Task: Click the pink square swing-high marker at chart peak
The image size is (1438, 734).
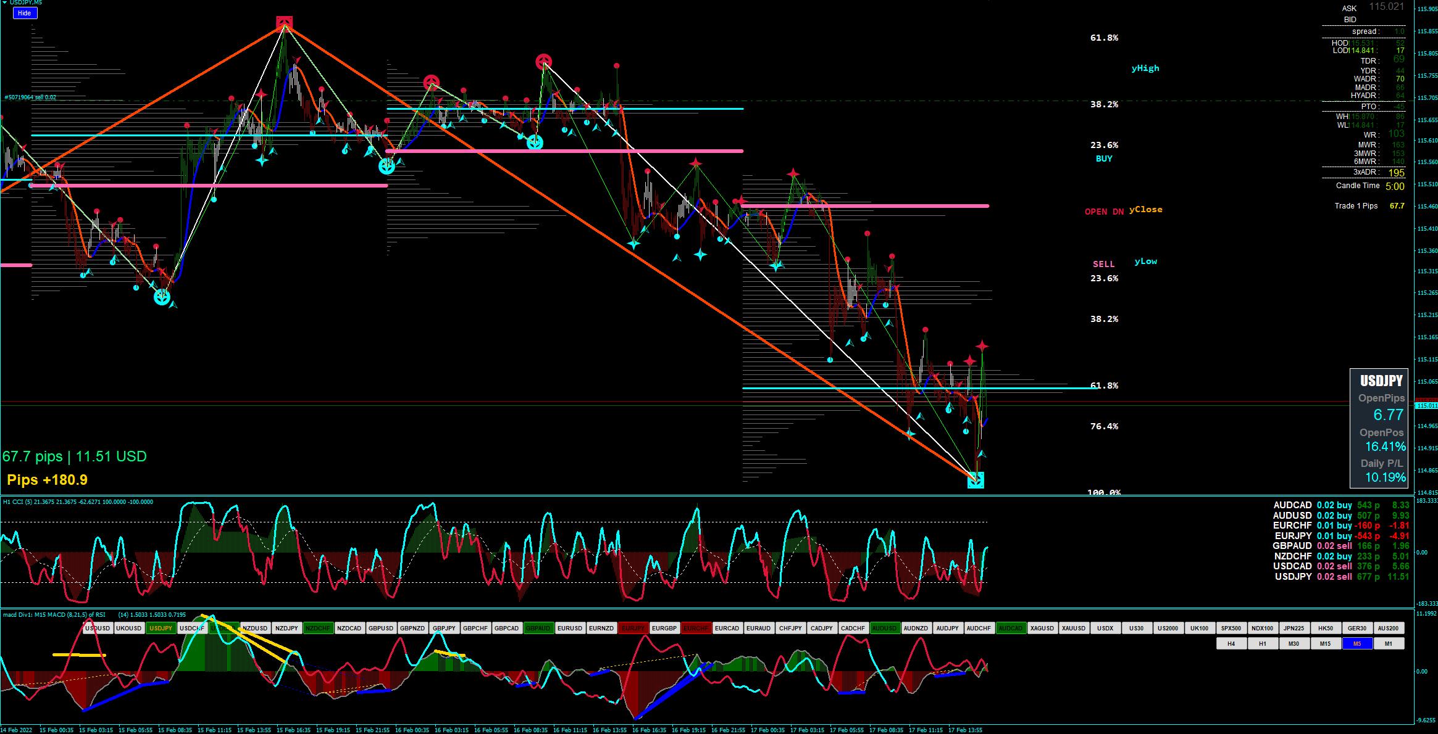Action: pyautogui.click(x=284, y=23)
